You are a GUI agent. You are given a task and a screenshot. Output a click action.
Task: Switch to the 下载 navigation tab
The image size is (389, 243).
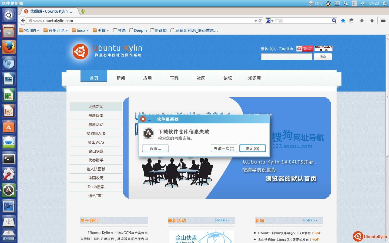[x=174, y=78]
